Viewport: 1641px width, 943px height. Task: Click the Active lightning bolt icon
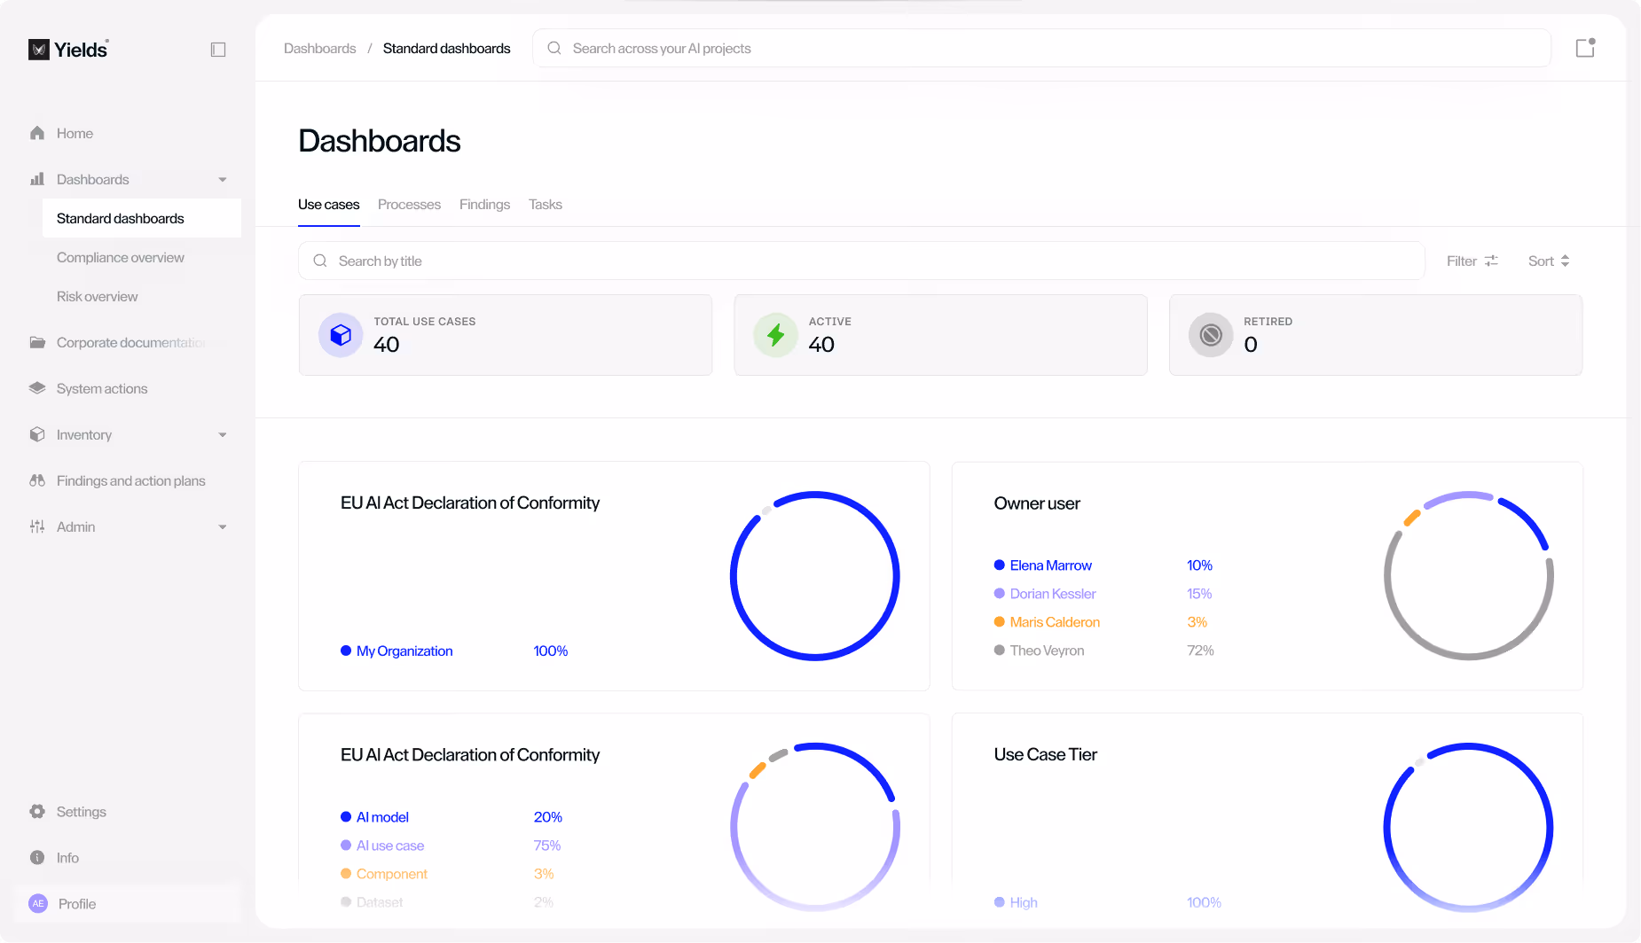tap(776, 335)
